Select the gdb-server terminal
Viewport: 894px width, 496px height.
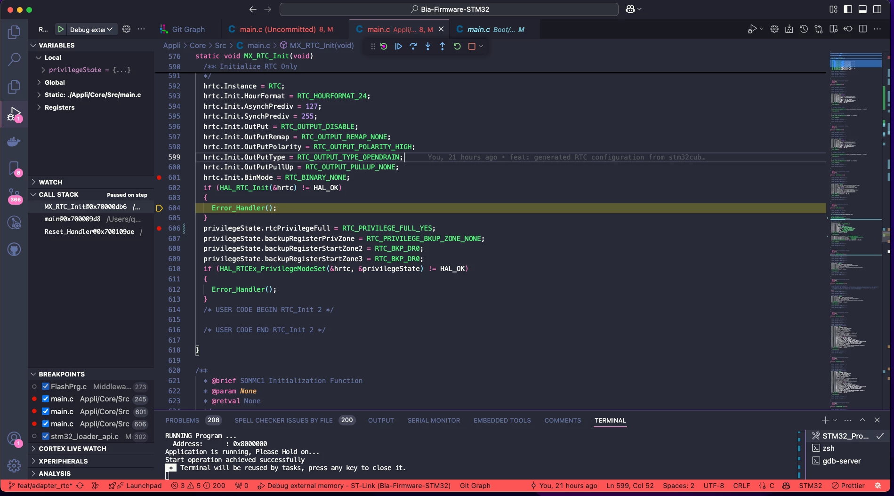pyautogui.click(x=841, y=461)
